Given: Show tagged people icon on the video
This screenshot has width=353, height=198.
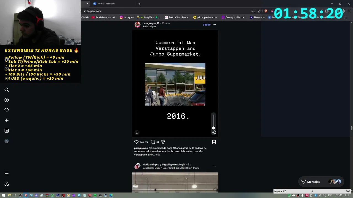Looking at the screenshot, I should (137, 133).
